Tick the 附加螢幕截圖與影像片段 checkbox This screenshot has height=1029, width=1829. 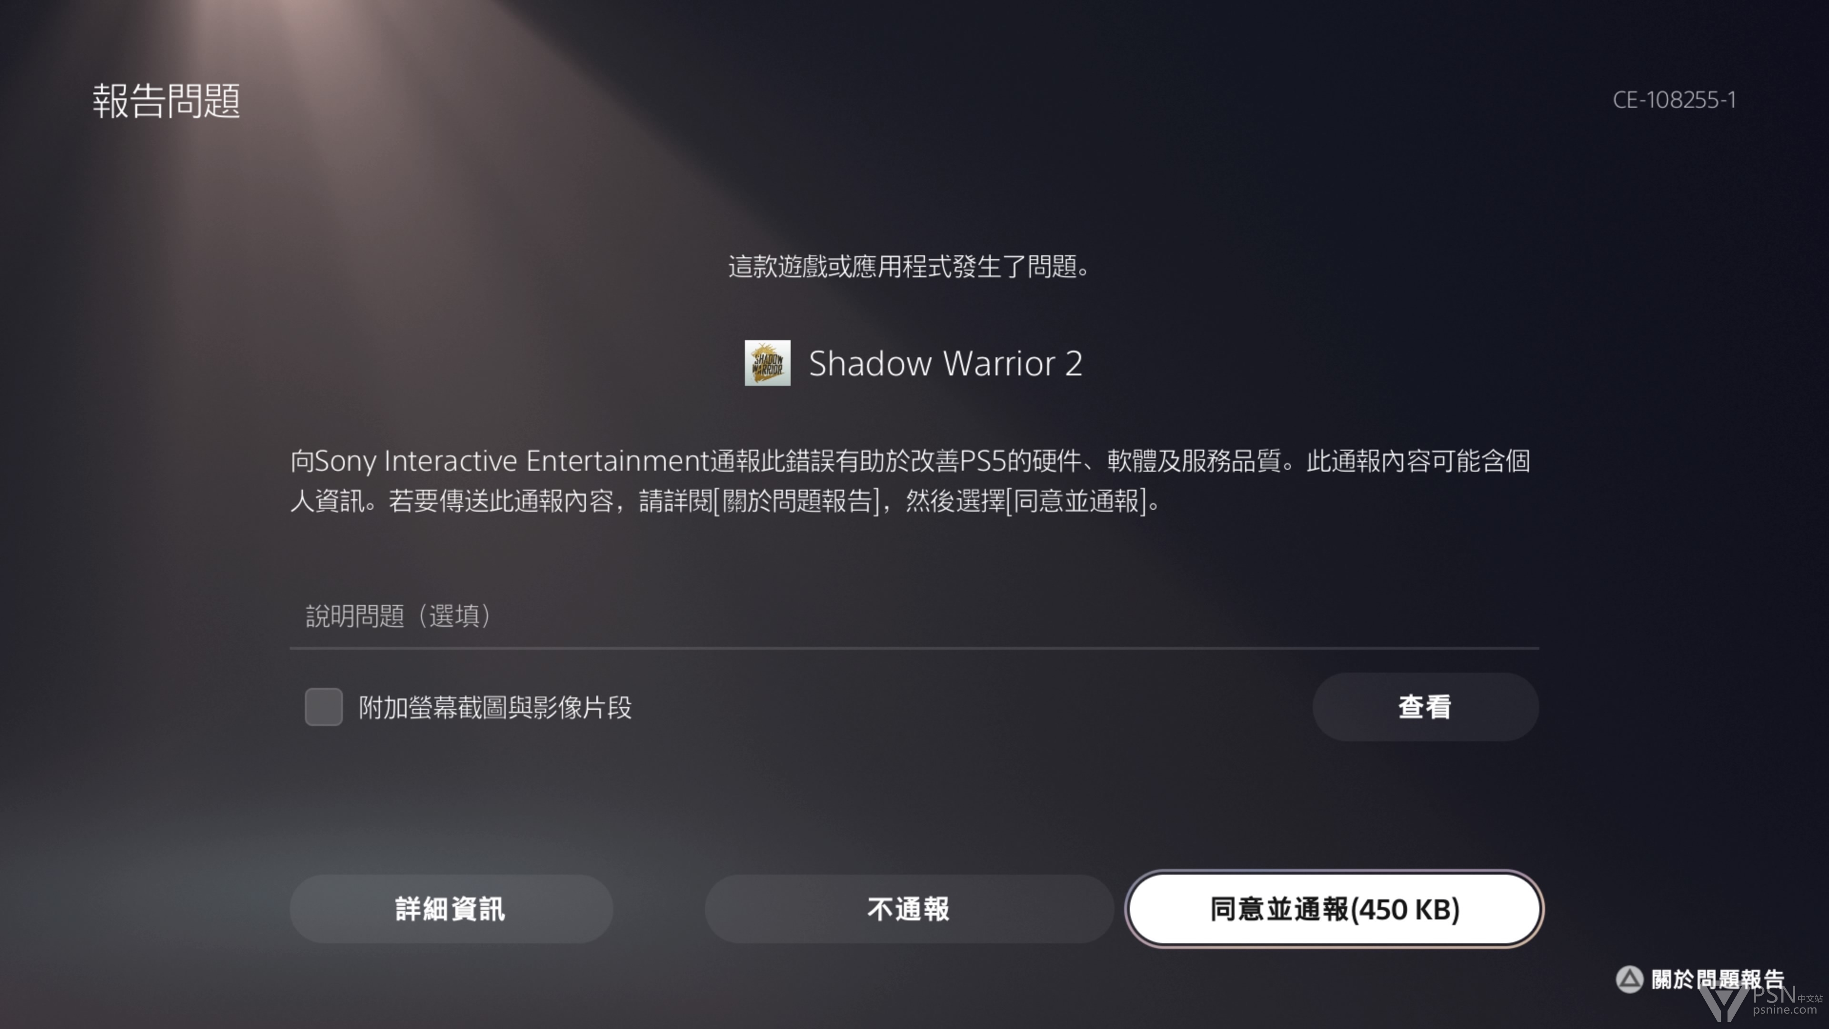point(324,706)
